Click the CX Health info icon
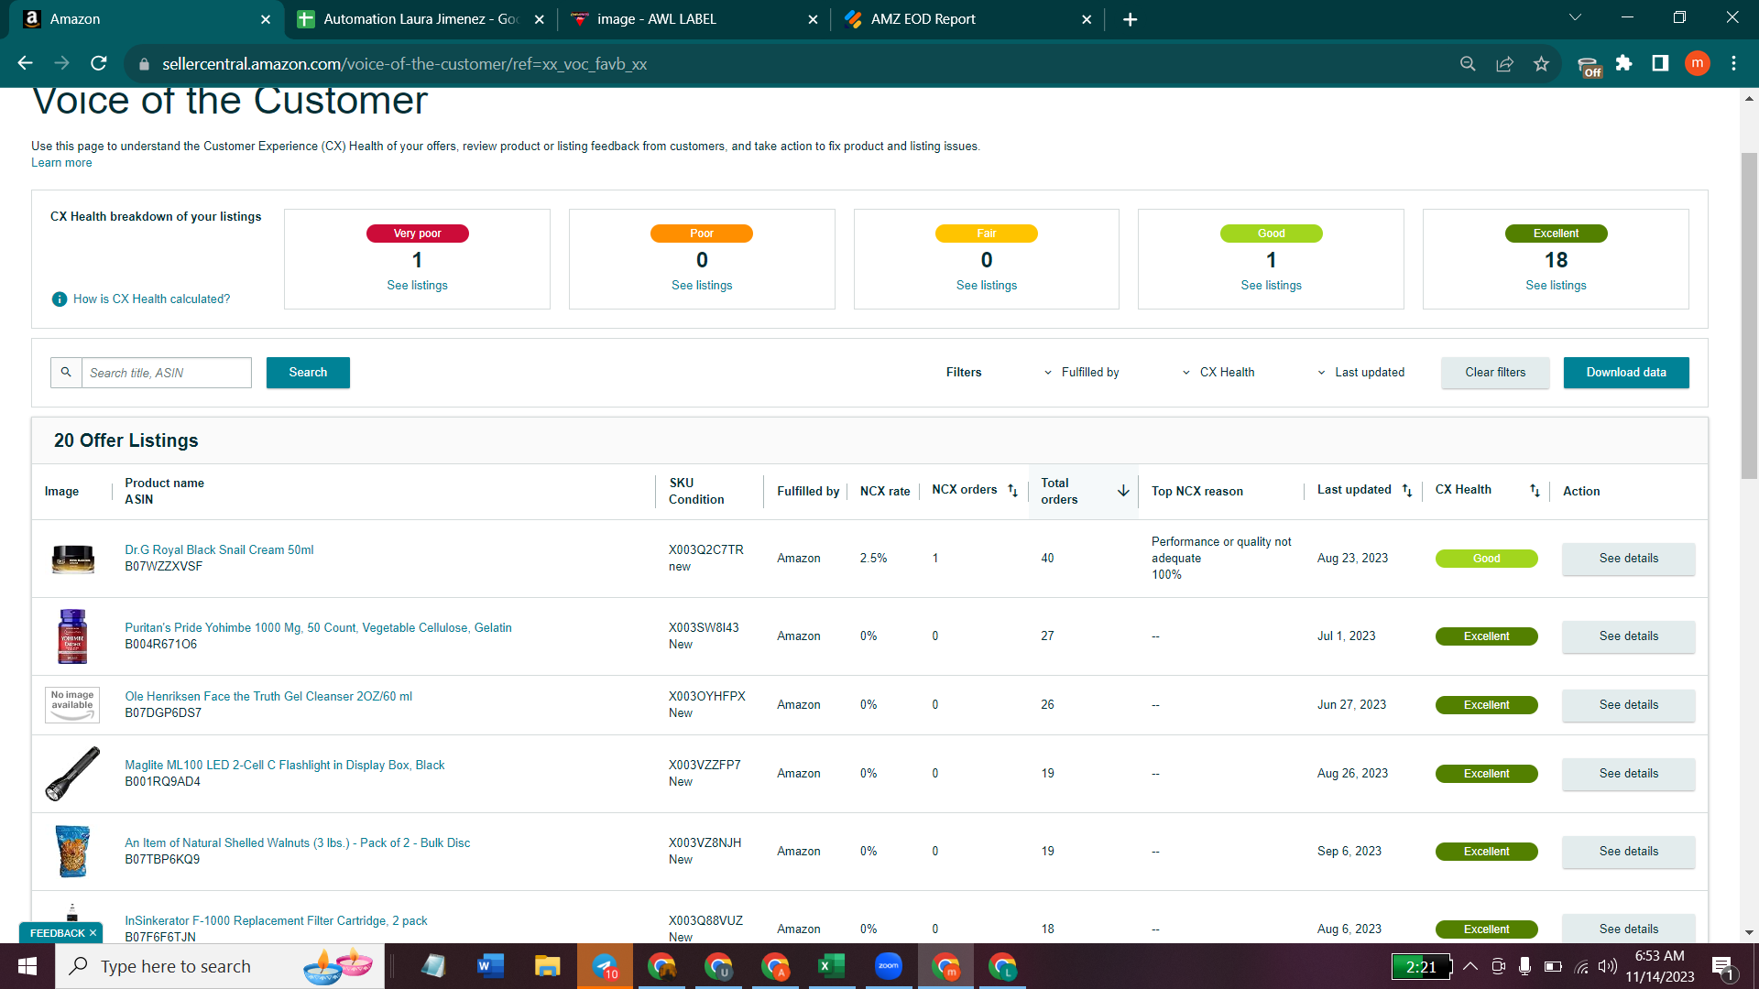 (60, 299)
